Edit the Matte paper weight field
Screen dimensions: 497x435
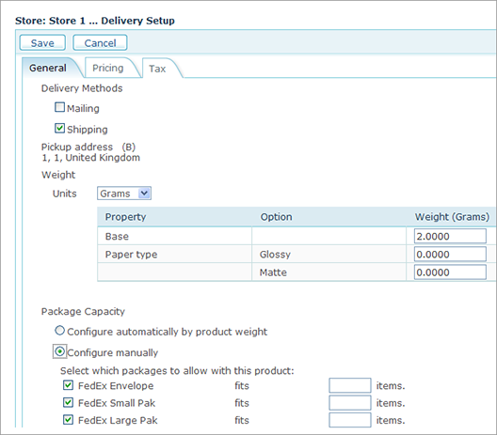pyautogui.click(x=450, y=272)
